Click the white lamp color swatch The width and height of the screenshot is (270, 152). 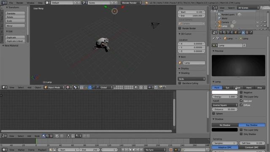click(x=225, y=92)
